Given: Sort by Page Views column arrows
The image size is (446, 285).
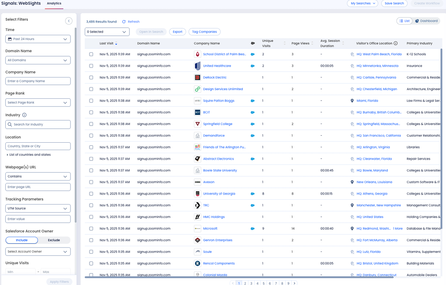Looking at the screenshot, I should pyautogui.click(x=312, y=43).
